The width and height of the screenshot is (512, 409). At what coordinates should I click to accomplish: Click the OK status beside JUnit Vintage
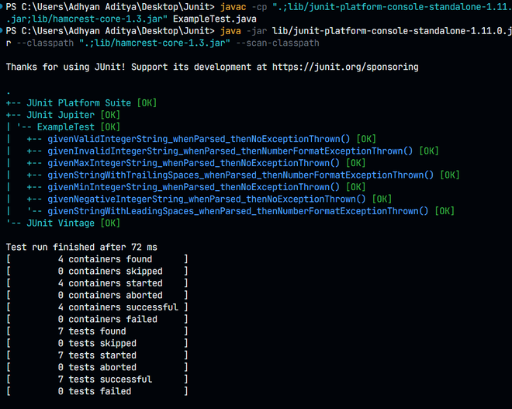point(110,223)
